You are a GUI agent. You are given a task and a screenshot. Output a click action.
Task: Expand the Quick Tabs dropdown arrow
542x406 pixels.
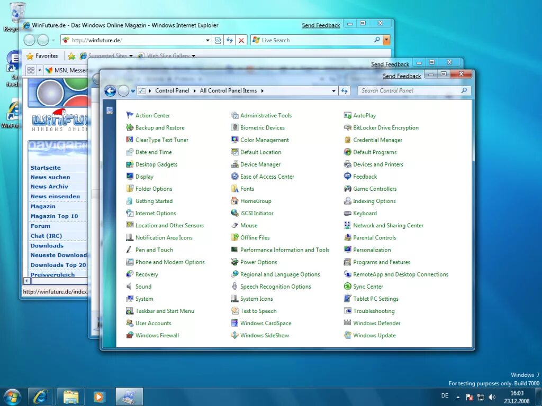(x=39, y=70)
